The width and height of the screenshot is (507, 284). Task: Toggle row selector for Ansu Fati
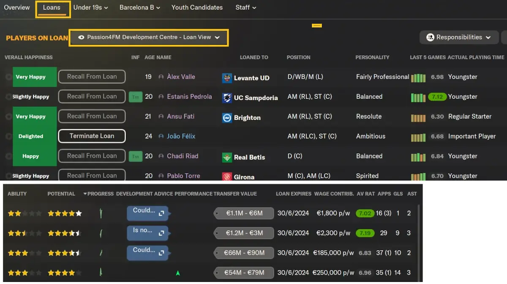click(x=8, y=117)
